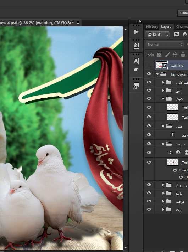The image size is (188, 252).
Task: Lock transparent pixels checkerboard icon
Action: [x=159, y=55]
